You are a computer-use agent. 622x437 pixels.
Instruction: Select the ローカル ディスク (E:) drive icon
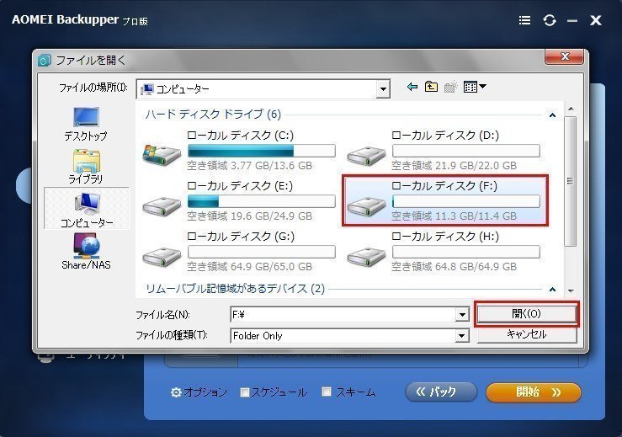[162, 205]
